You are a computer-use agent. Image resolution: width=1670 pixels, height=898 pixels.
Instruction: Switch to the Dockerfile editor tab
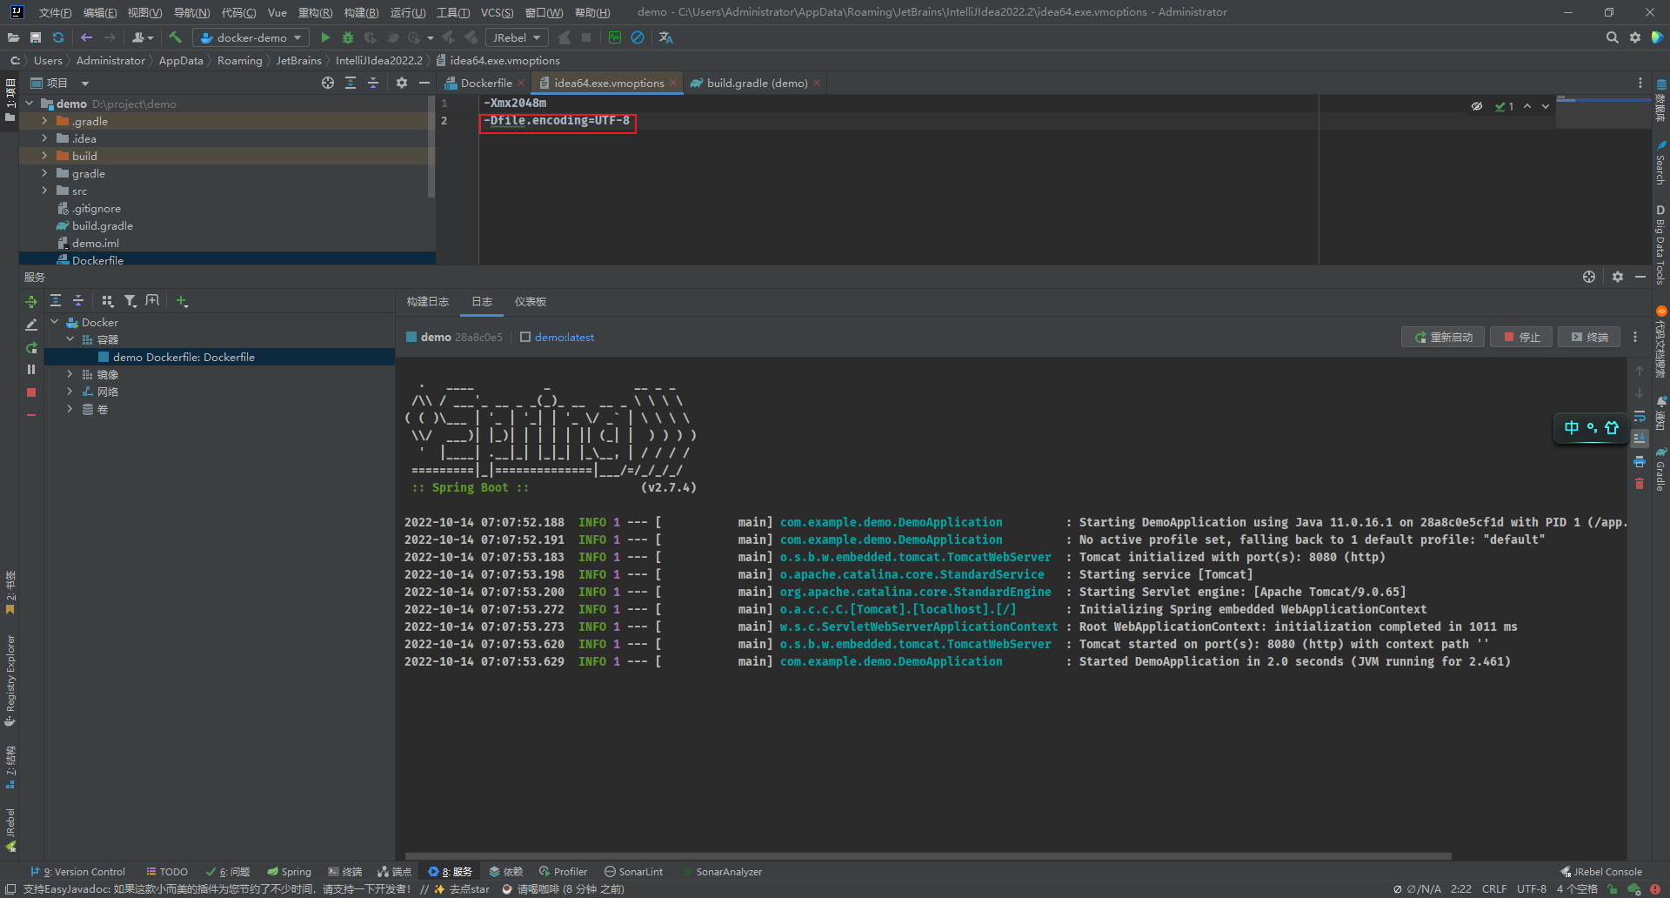[484, 83]
